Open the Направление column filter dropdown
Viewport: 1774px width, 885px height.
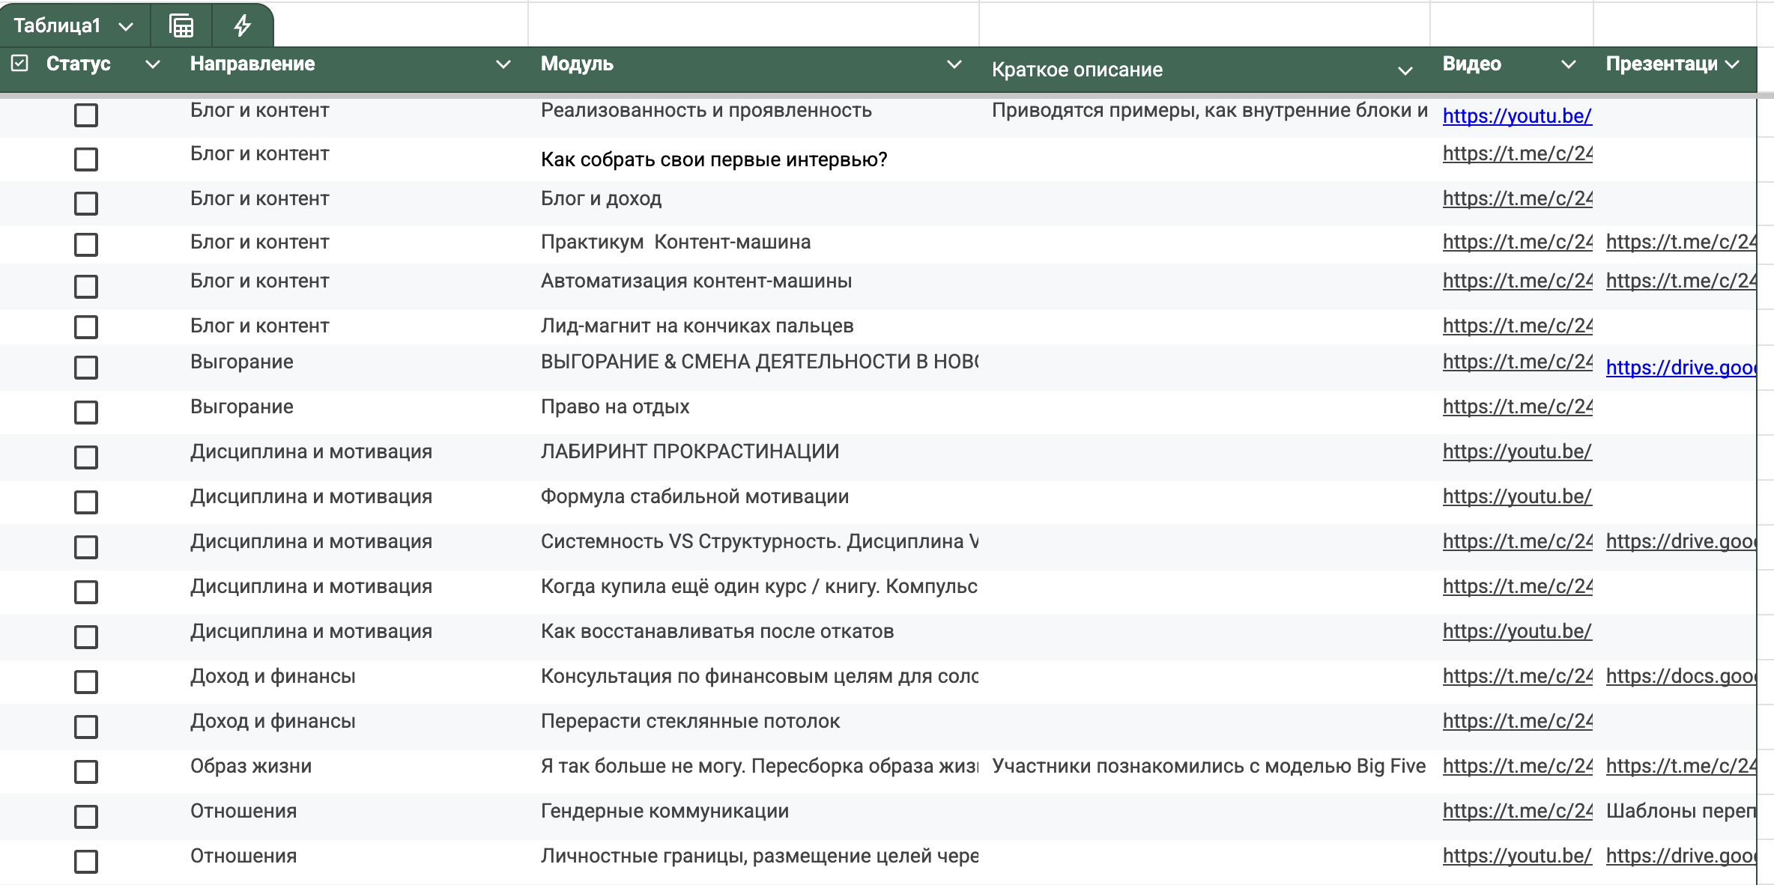[x=504, y=64]
